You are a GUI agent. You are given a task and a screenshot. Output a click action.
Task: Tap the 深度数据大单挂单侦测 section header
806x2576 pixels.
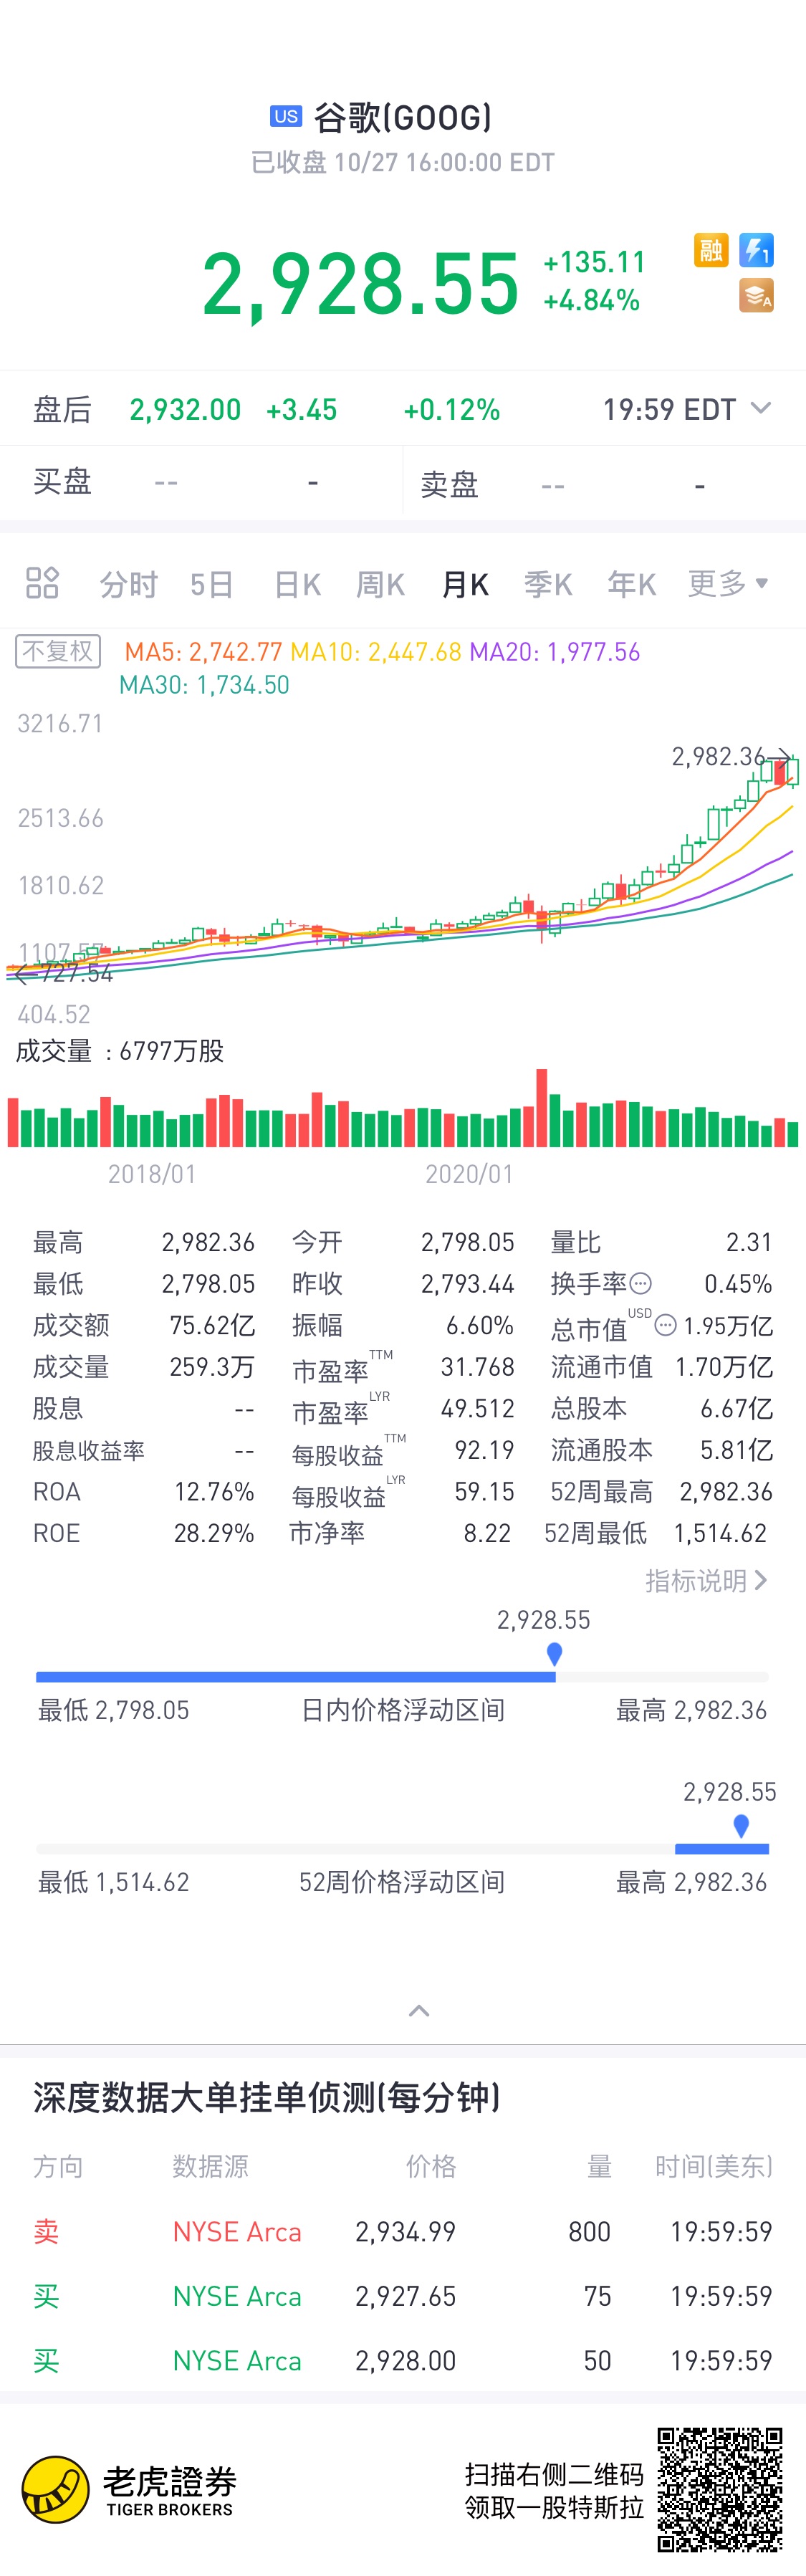266,2097
